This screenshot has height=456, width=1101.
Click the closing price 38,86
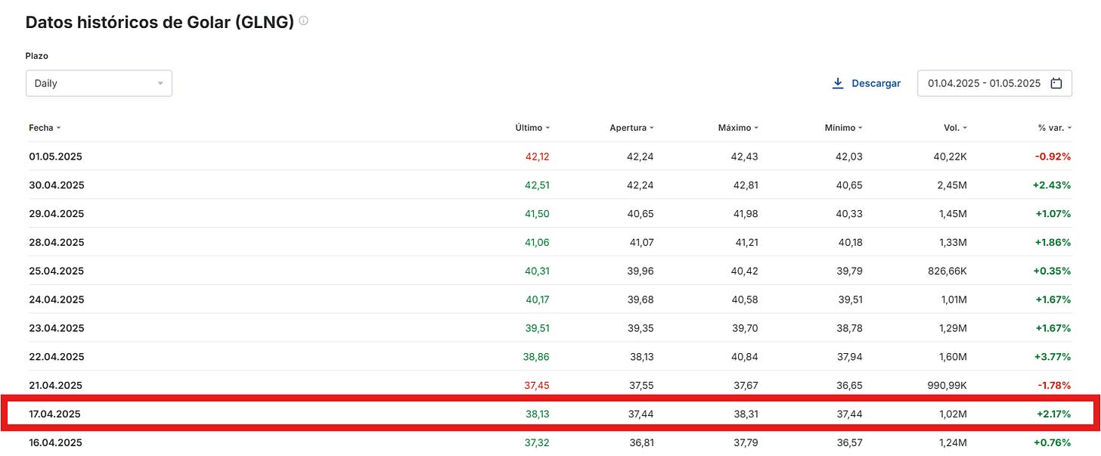(x=538, y=357)
